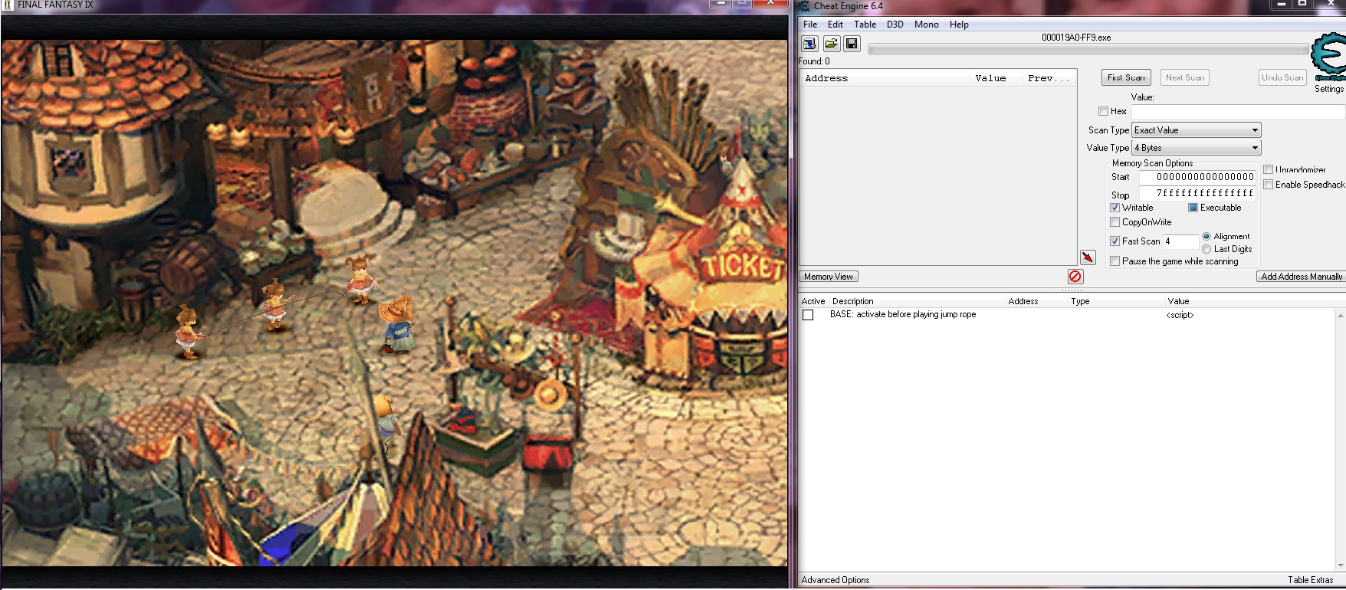Click the open cheat table folder icon
The width and height of the screenshot is (1346, 590).
tap(831, 44)
